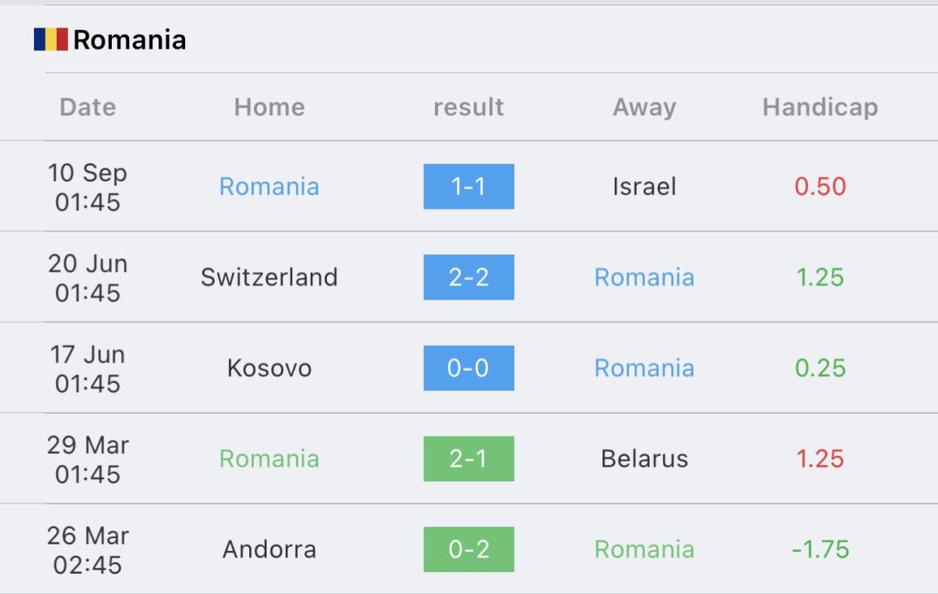Image resolution: width=938 pixels, height=594 pixels.
Task: Open the 1-1 score badge
Action: click(x=468, y=187)
